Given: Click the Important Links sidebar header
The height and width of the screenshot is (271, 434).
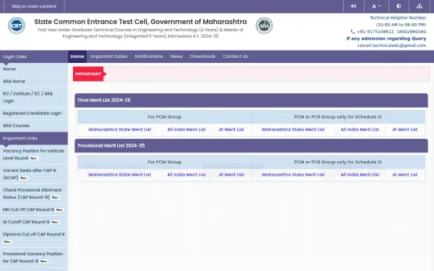Looking at the screenshot, I should pyautogui.click(x=34, y=138).
